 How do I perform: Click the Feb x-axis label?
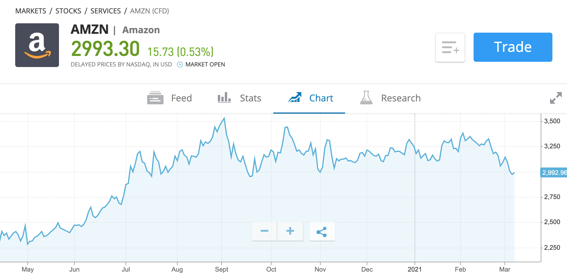[x=460, y=270]
